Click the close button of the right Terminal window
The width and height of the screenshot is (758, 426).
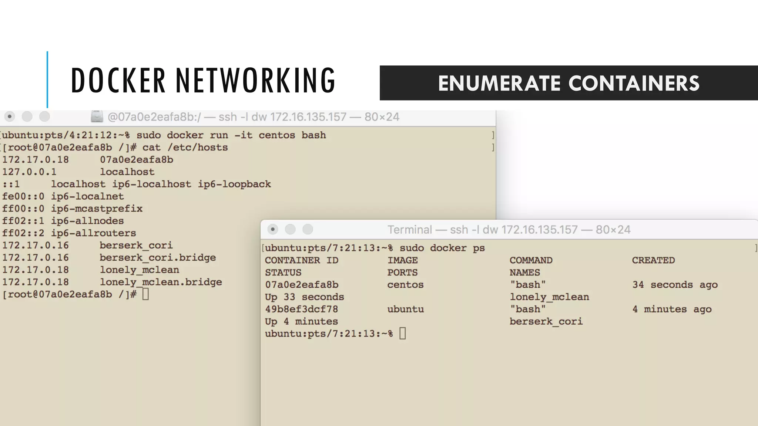coord(273,230)
